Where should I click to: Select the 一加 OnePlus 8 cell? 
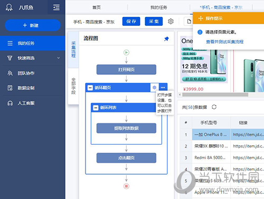(x=211, y=135)
